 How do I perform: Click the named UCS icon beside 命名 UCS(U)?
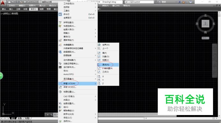coord(60,87)
